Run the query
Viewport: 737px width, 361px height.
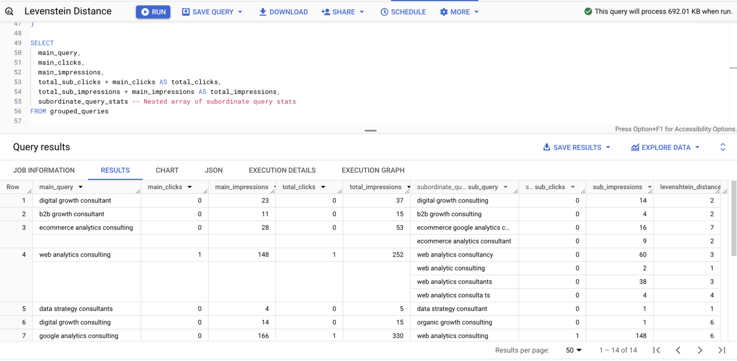(153, 11)
